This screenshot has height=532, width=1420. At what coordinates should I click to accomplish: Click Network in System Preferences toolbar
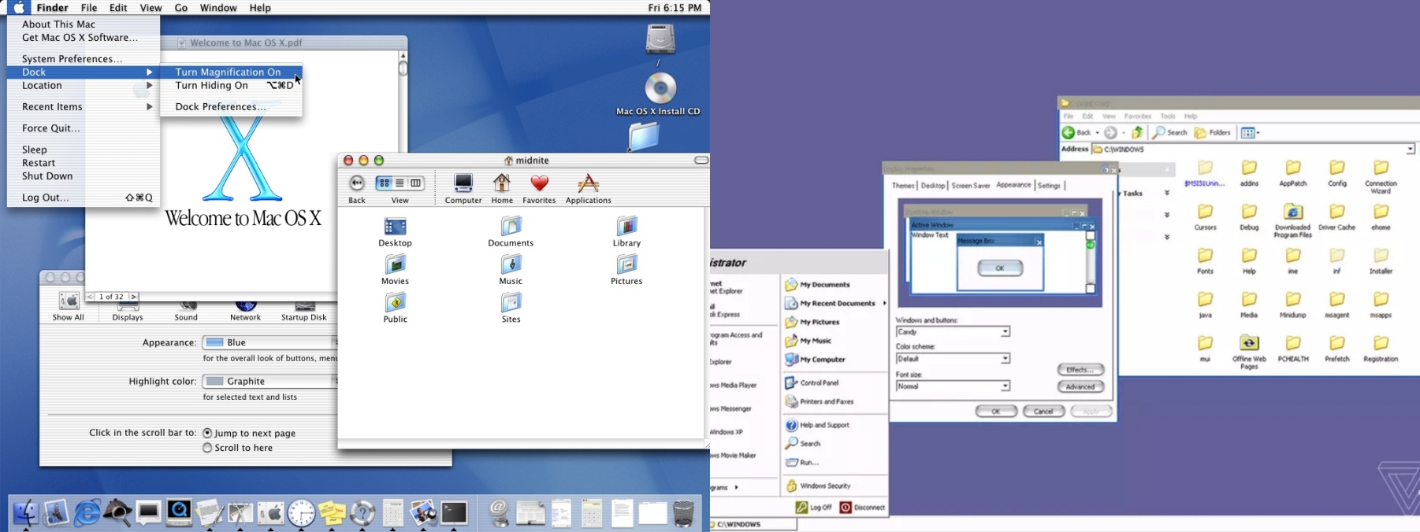(245, 312)
